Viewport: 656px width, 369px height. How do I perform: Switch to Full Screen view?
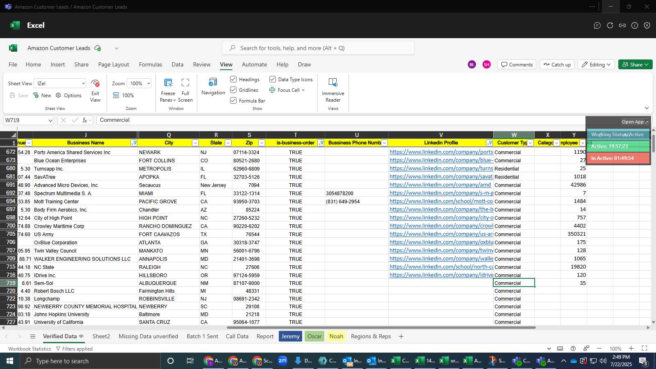pos(185,90)
